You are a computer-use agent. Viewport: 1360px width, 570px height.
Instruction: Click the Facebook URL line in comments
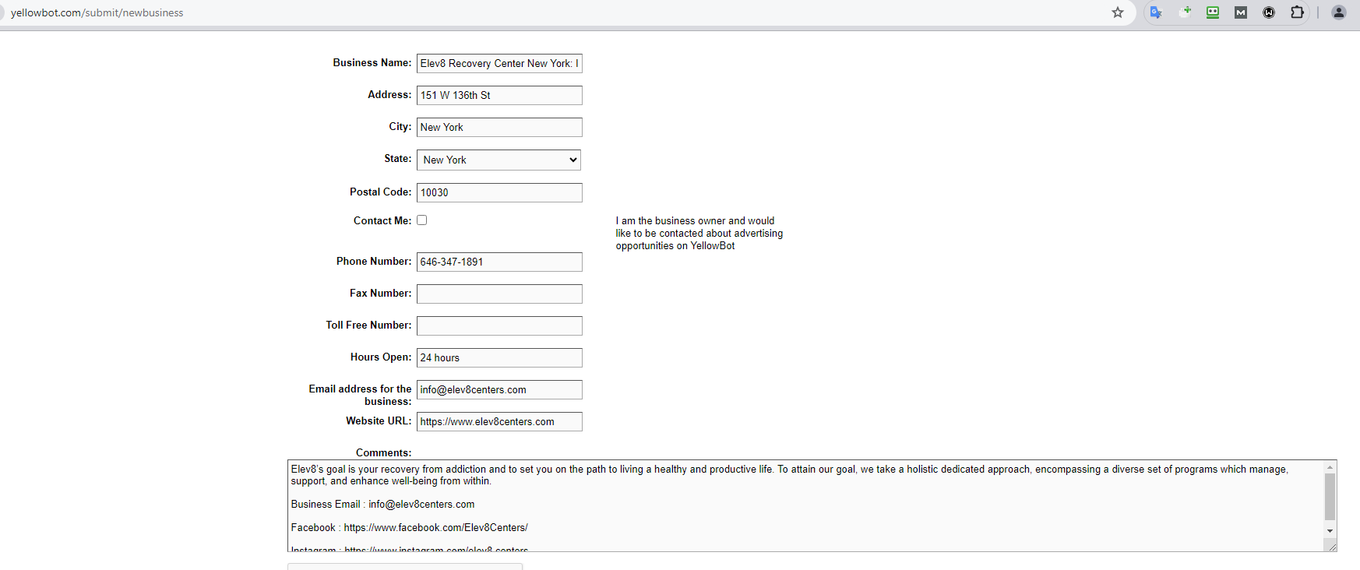point(409,528)
